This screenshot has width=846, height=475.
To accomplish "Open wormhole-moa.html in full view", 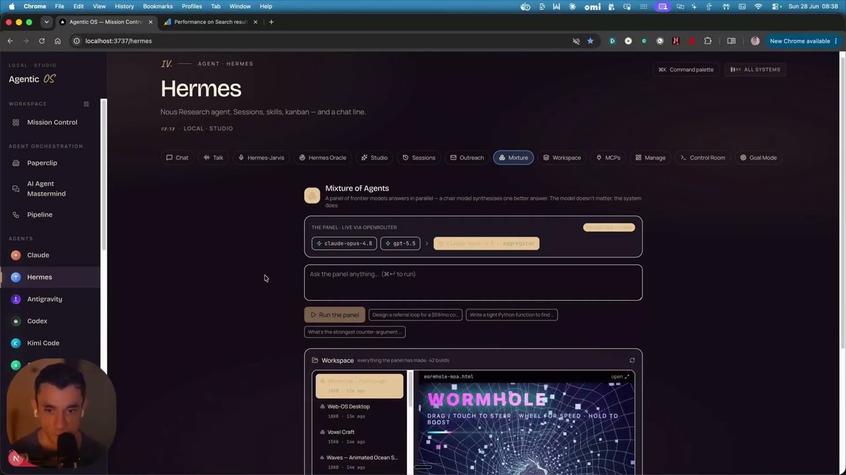I will pos(620,377).
